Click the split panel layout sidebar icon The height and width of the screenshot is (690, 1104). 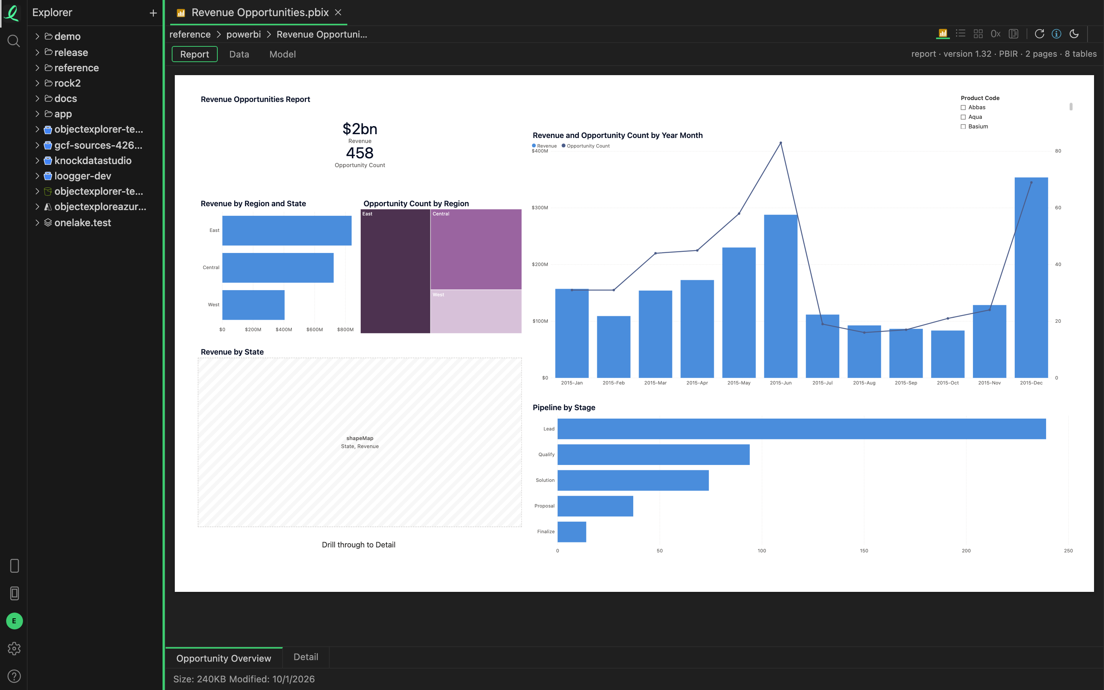pyautogui.click(x=14, y=593)
